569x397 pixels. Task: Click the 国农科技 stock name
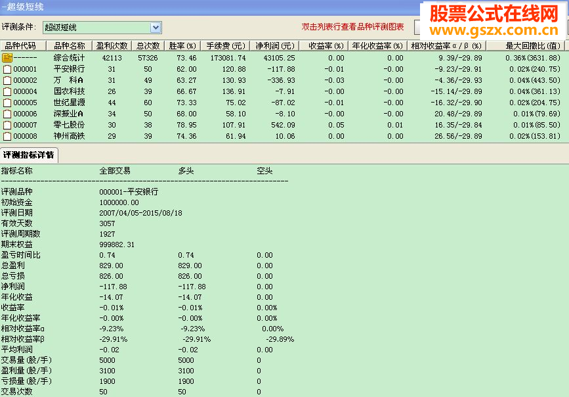69,91
